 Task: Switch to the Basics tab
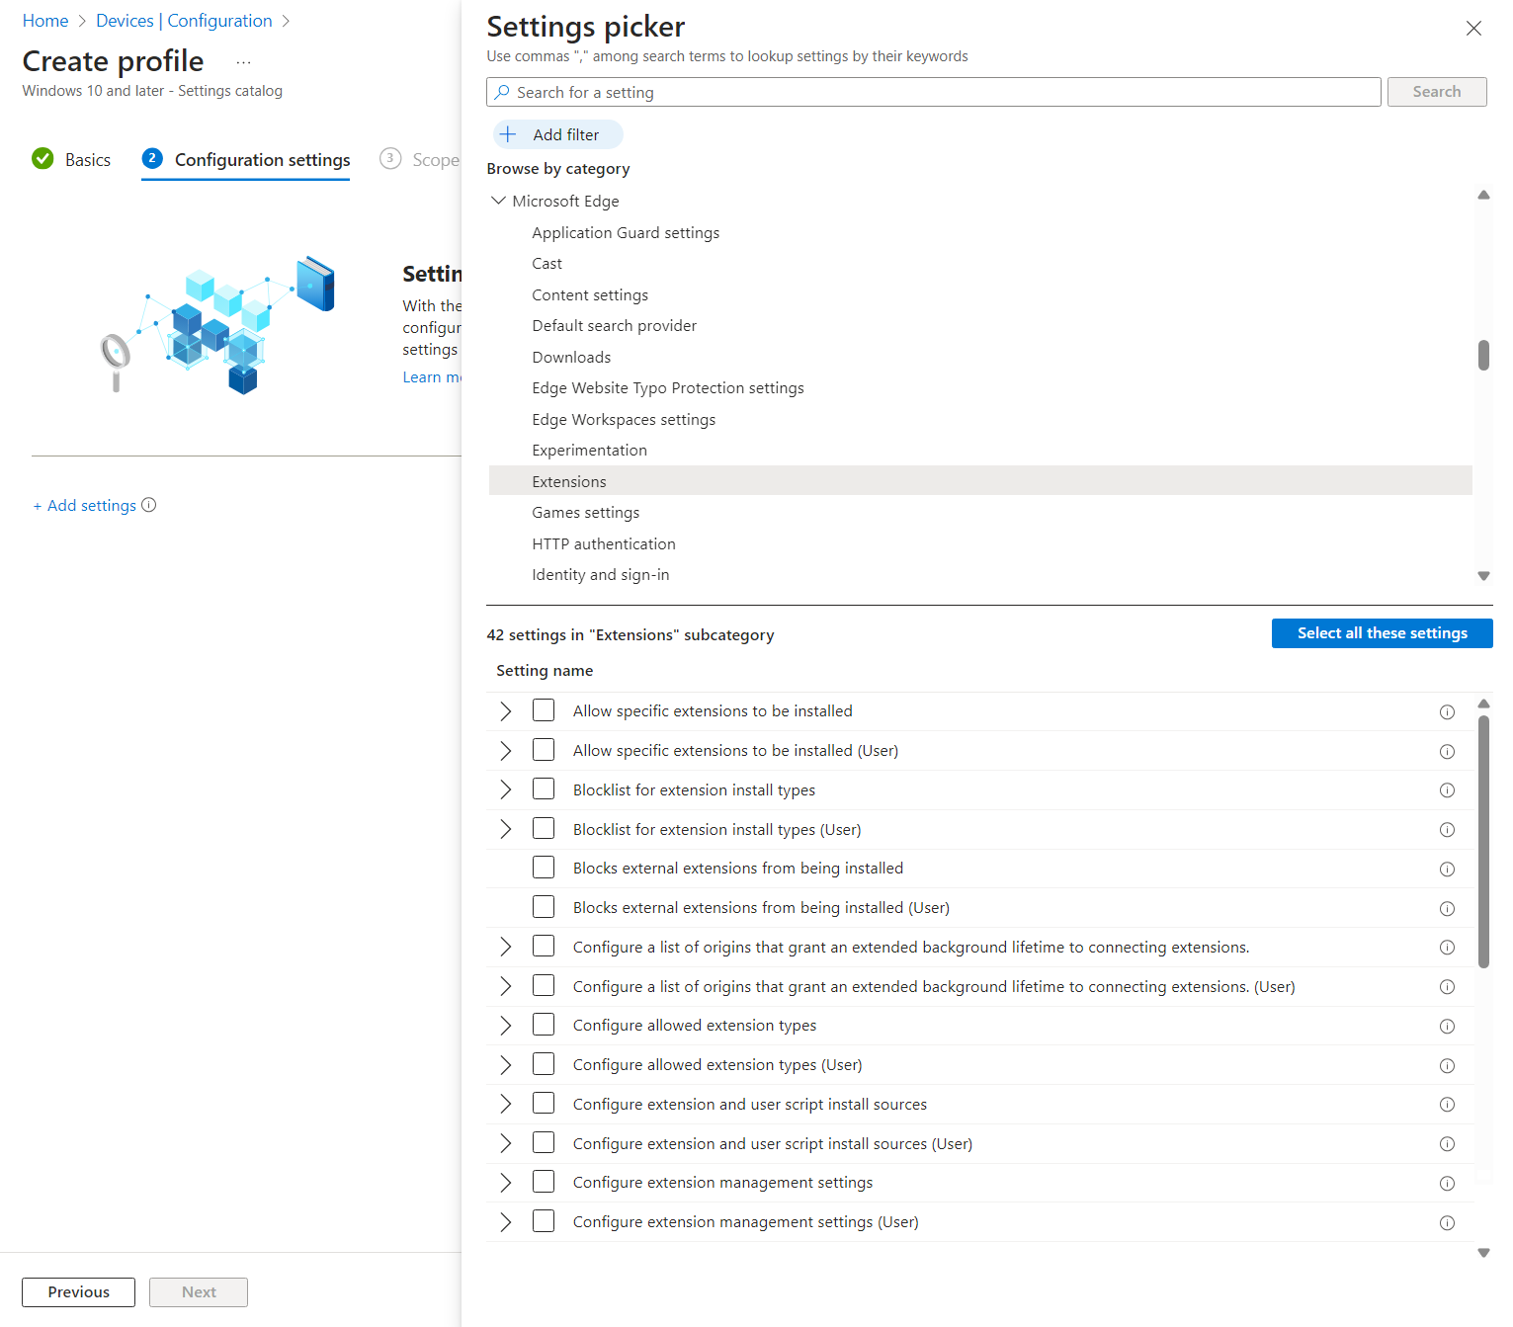click(x=87, y=159)
